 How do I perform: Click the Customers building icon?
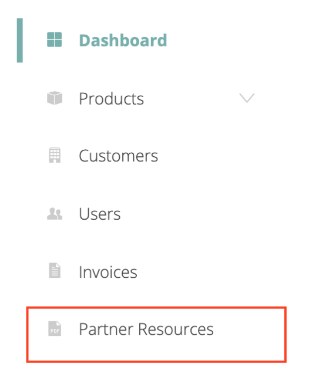coord(55,155)
